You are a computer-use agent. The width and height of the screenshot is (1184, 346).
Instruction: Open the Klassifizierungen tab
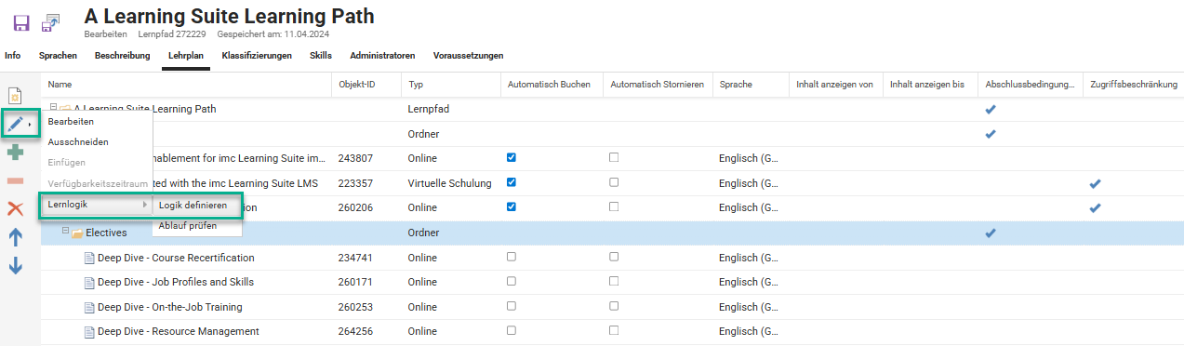pos(257,56)
